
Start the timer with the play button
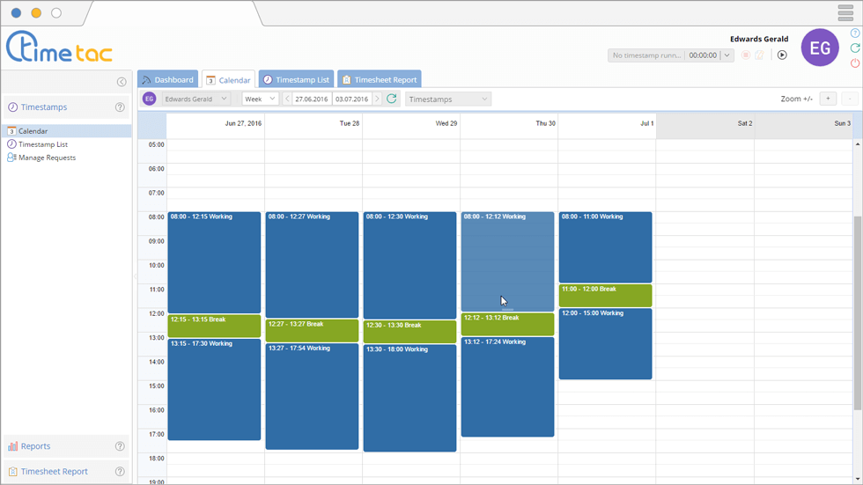[782, 55]
